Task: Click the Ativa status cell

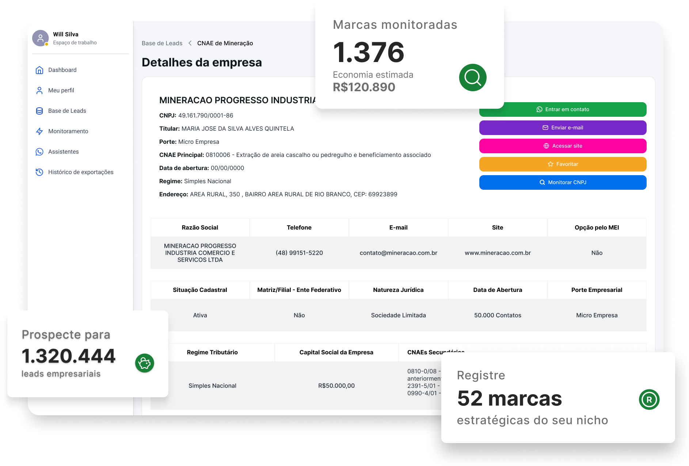Action: point(200,315)
